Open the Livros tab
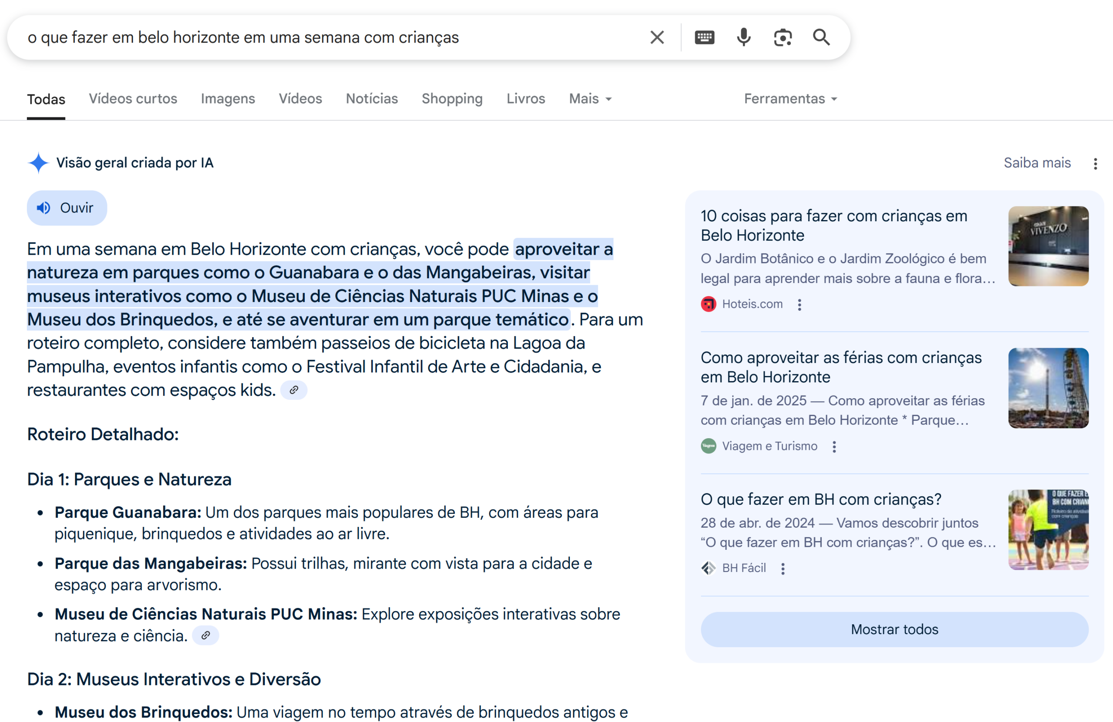 coord(526,99)
